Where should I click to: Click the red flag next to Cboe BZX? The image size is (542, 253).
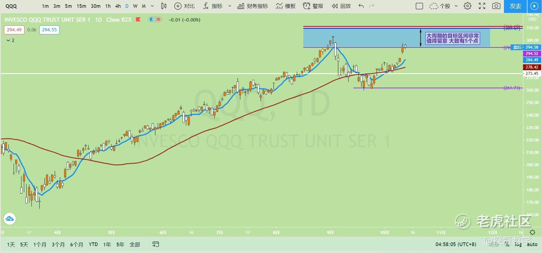click(x=138, y=20)
